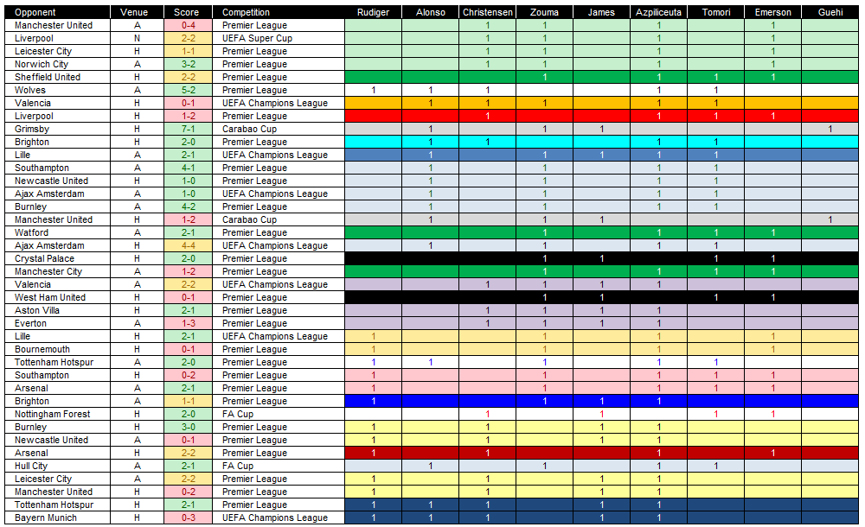Select the Hull City opponent cell
This screenshot has width=865, height=527.
coord(57,466)
